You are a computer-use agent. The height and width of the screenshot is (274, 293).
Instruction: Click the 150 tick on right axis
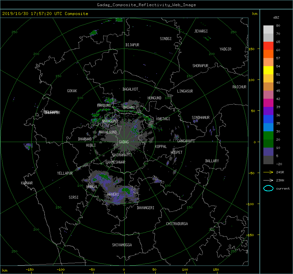251,49
